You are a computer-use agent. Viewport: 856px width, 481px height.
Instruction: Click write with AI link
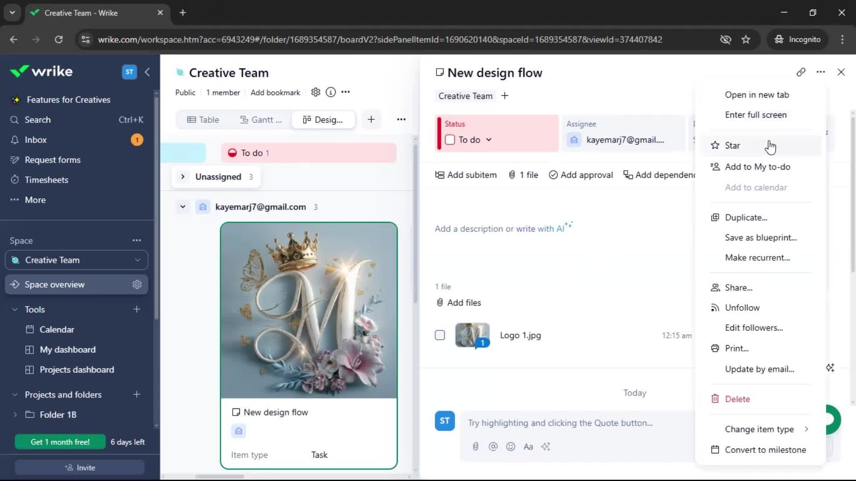click(544, 228)
